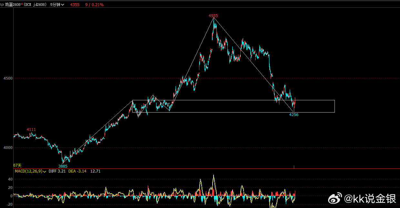Open the 5分钟 timeframe dropdown

[x=57, y=5]
